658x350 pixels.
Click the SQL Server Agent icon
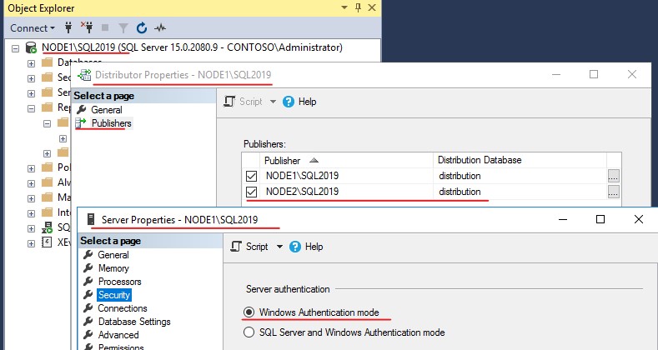pos(47,227)
